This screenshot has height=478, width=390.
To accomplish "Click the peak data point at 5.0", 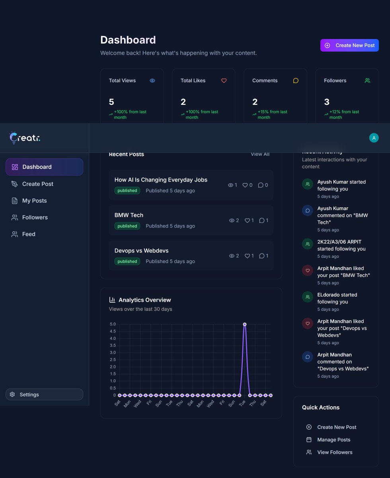I will [244, 324].
